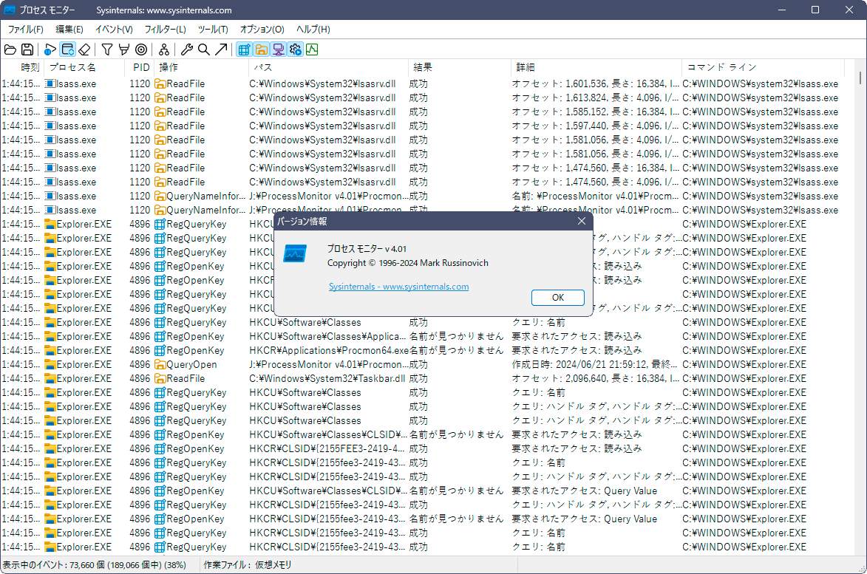Click the Open file toolbar icon
867x574 pixels.
pos(10,49)
